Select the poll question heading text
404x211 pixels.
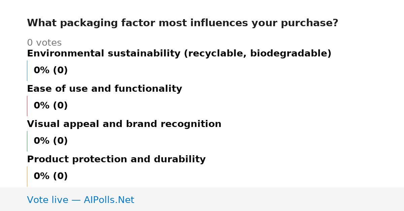182,23
